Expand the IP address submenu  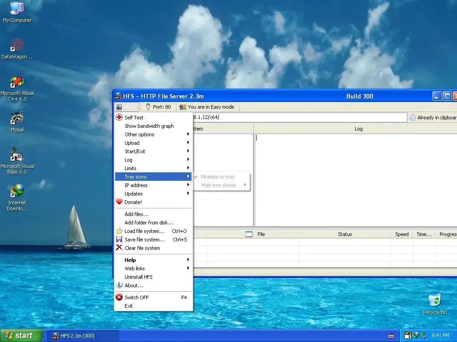point(154,185)
